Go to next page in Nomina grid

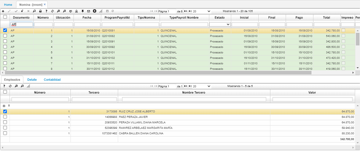186,11
